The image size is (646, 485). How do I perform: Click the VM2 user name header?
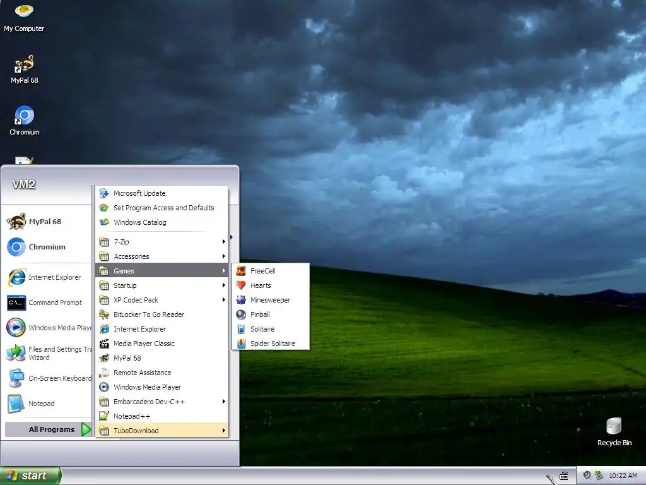pyautogui.click(x=23, y=184)
